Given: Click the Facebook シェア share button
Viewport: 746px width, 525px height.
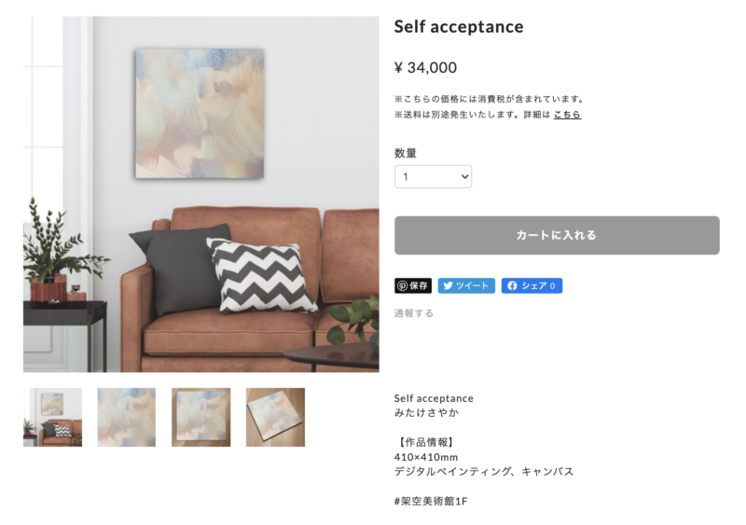Looking at the screenshot, I should click(x=532, y=285).
